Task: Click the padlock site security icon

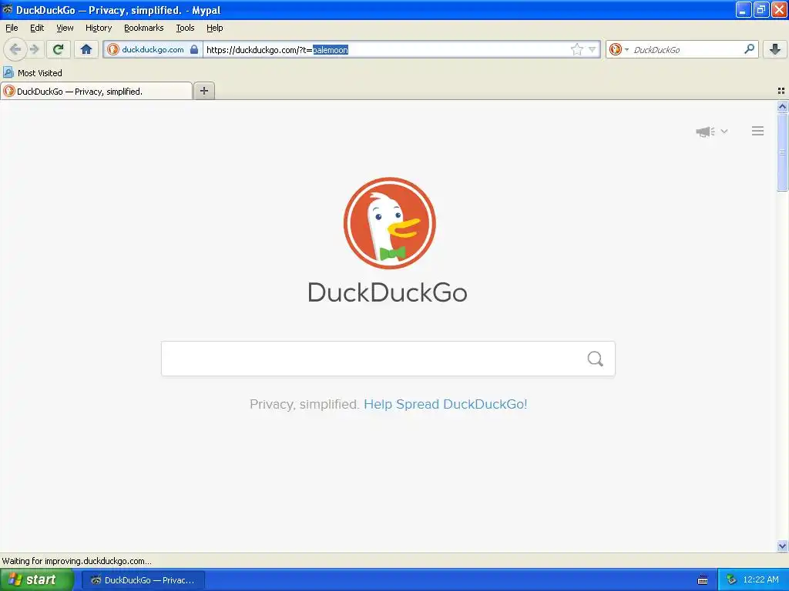Action: point(194,49)
